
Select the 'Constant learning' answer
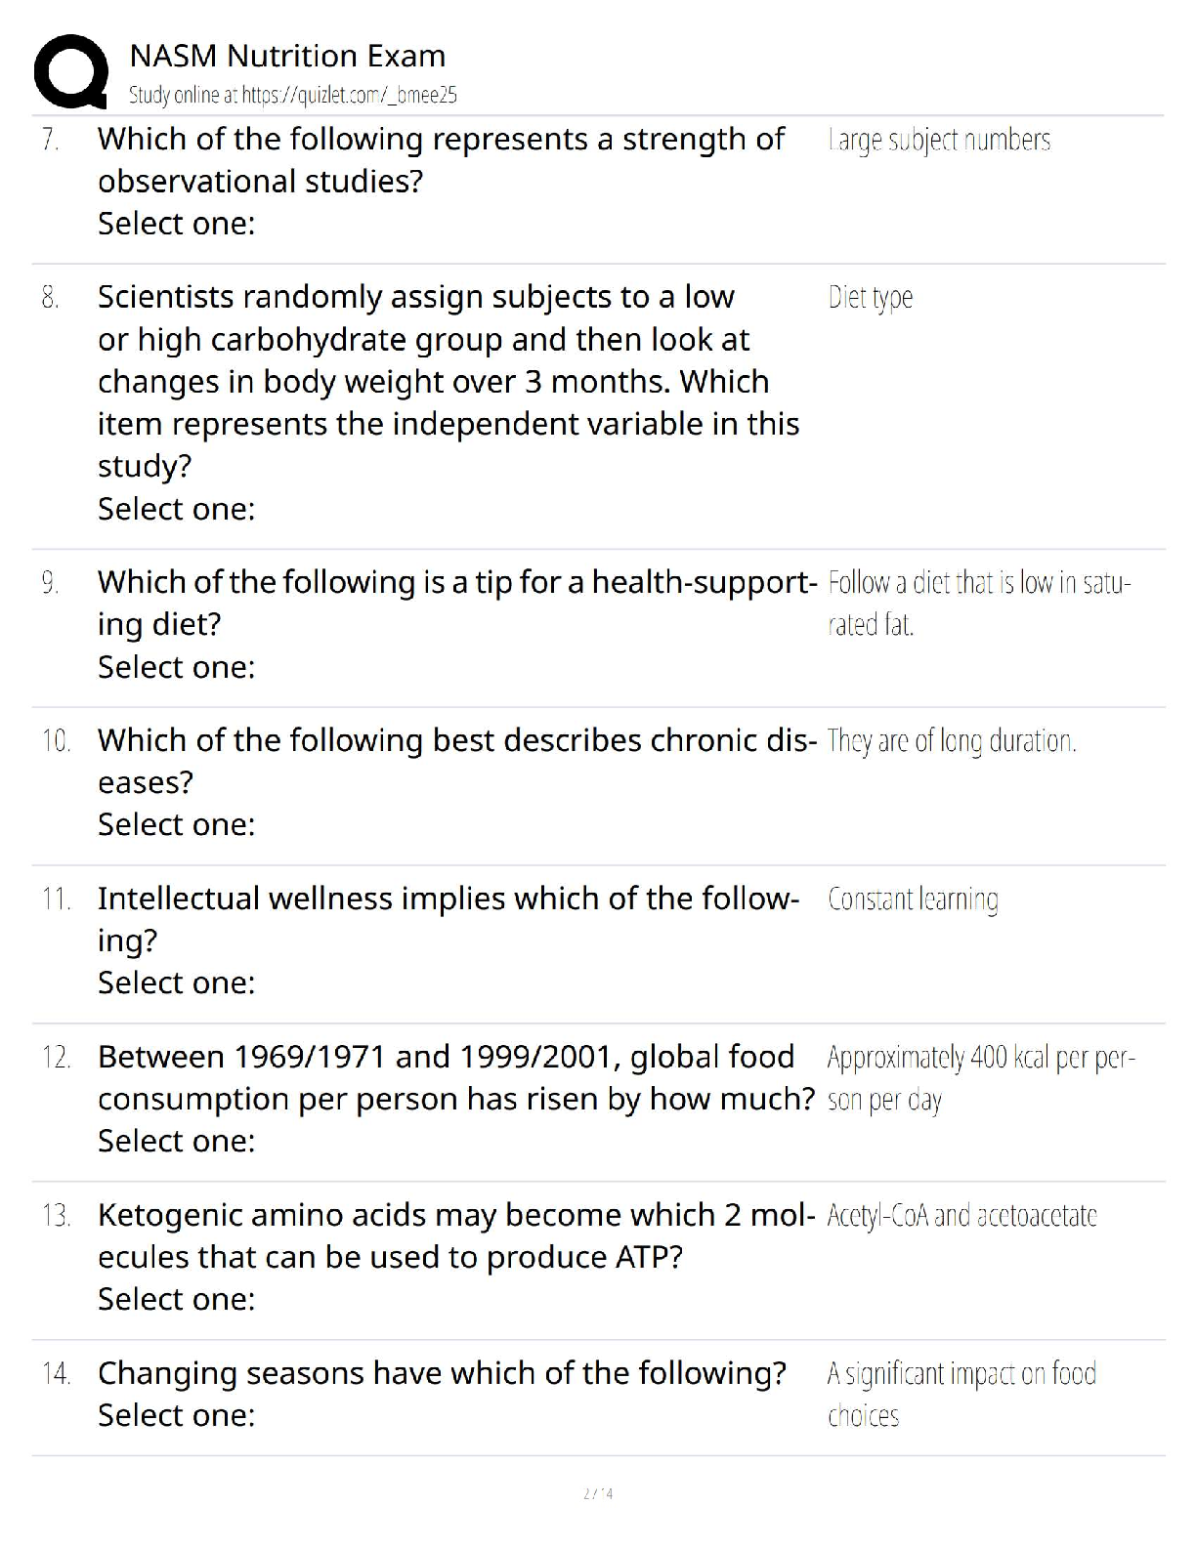913,899
